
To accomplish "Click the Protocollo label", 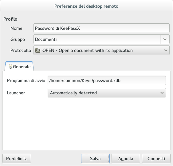I will point(21,50).
